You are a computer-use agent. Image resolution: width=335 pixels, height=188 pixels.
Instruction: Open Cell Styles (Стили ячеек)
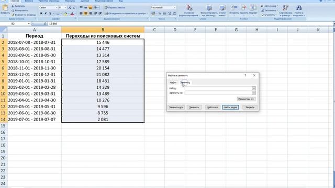pyautogui.click(x=222, y=10)
